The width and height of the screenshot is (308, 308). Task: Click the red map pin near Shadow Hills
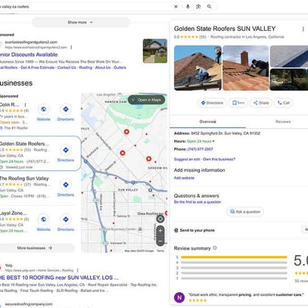click(x=148, y=159)
